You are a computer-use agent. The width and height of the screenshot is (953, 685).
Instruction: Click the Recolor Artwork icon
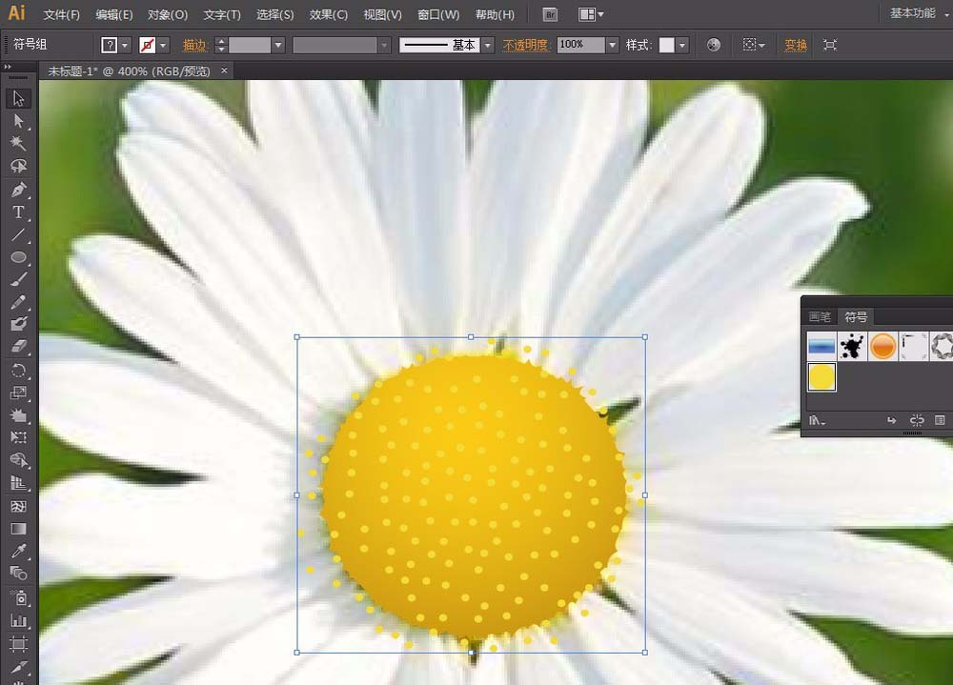[x=714, y=45]
